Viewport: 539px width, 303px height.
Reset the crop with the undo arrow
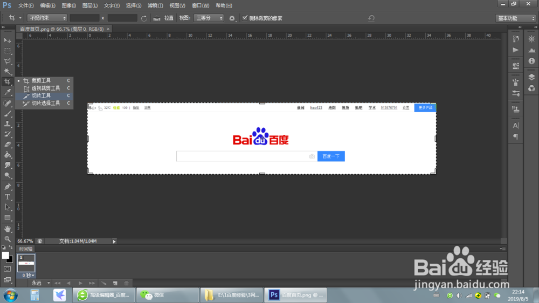click(371, 18)
